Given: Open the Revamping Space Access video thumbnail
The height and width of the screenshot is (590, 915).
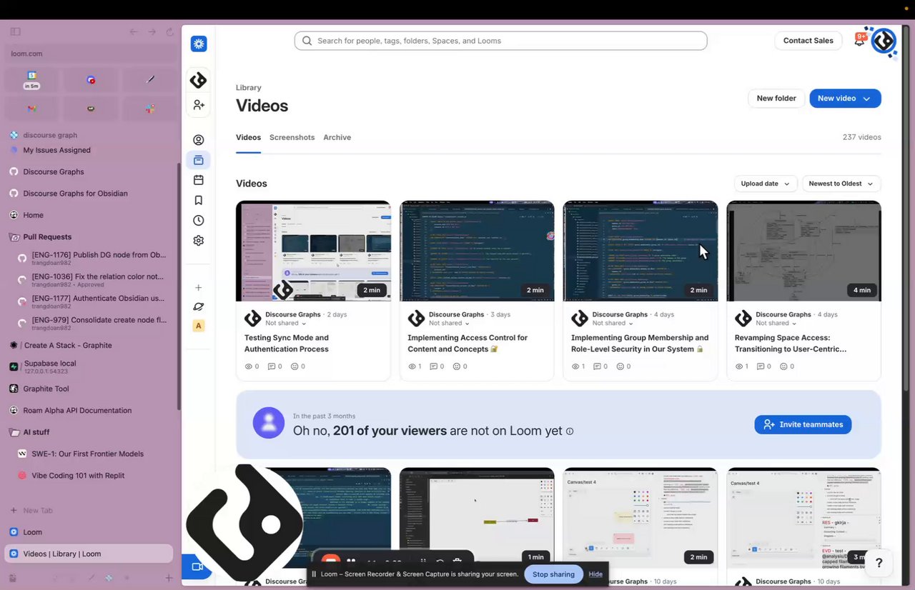Looking at the screenshot, I should pyautogui.click(x=803, y=251).
